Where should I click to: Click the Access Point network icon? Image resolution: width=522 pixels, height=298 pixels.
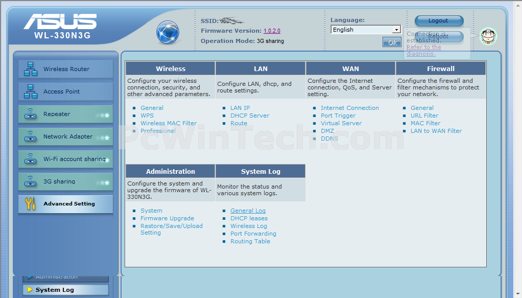[x=31, y=91]
